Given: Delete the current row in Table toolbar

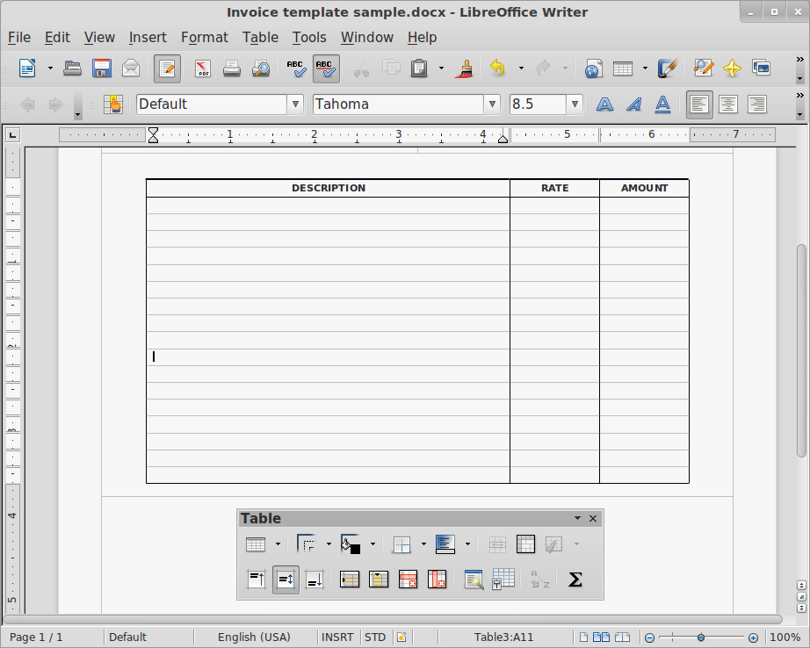Looking at the screenshot, I should 408,580.
